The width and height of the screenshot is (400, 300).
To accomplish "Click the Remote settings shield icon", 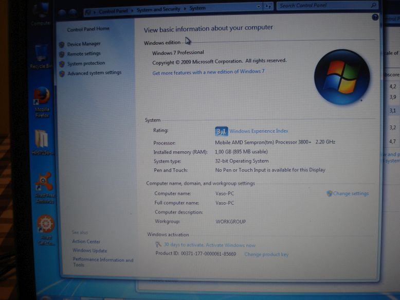I will (x=62, y=55).
